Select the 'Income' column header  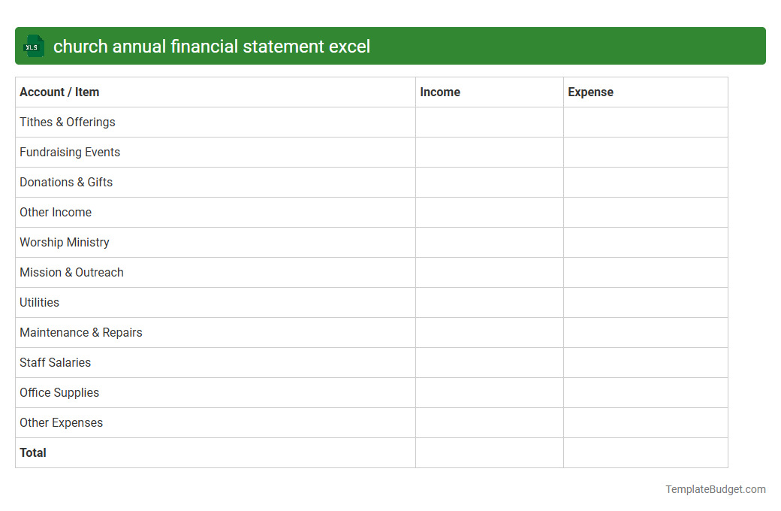point(439,92)
